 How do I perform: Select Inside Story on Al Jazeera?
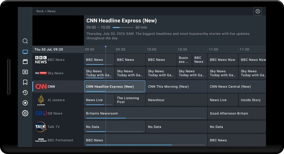pos(252,100)
